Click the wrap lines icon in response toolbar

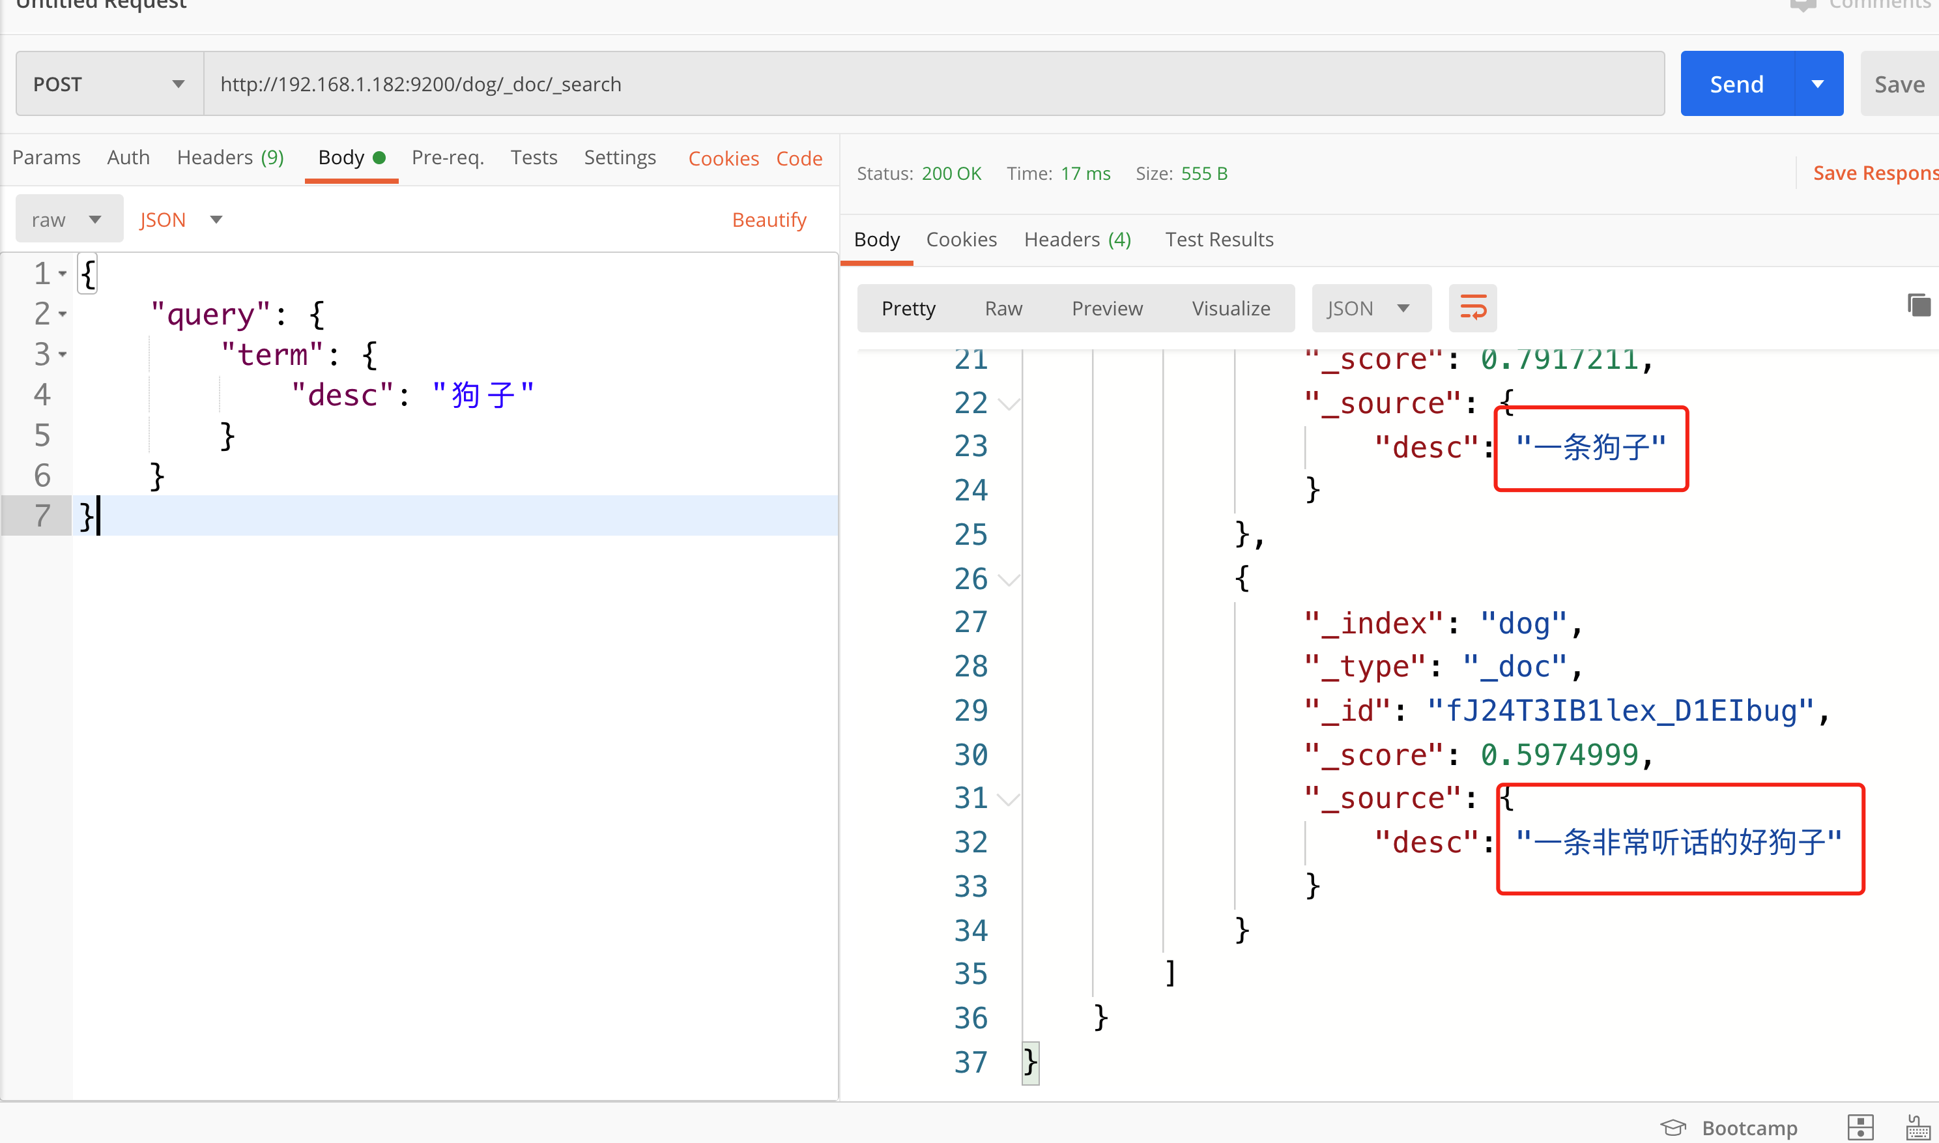1472,308
